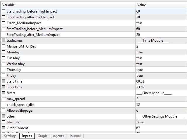The width and height of the screenshot is (187, 140).
Task: Open the Graph tab
Action: pos(42,136)
